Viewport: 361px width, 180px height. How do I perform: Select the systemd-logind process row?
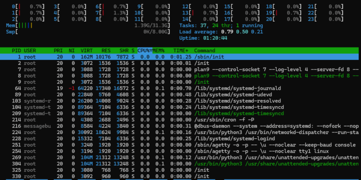coord(180,139)
